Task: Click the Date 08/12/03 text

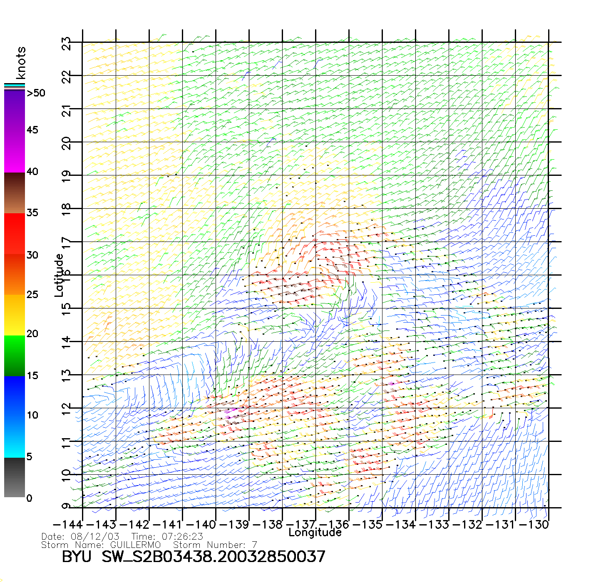Action: pos(80,536)
